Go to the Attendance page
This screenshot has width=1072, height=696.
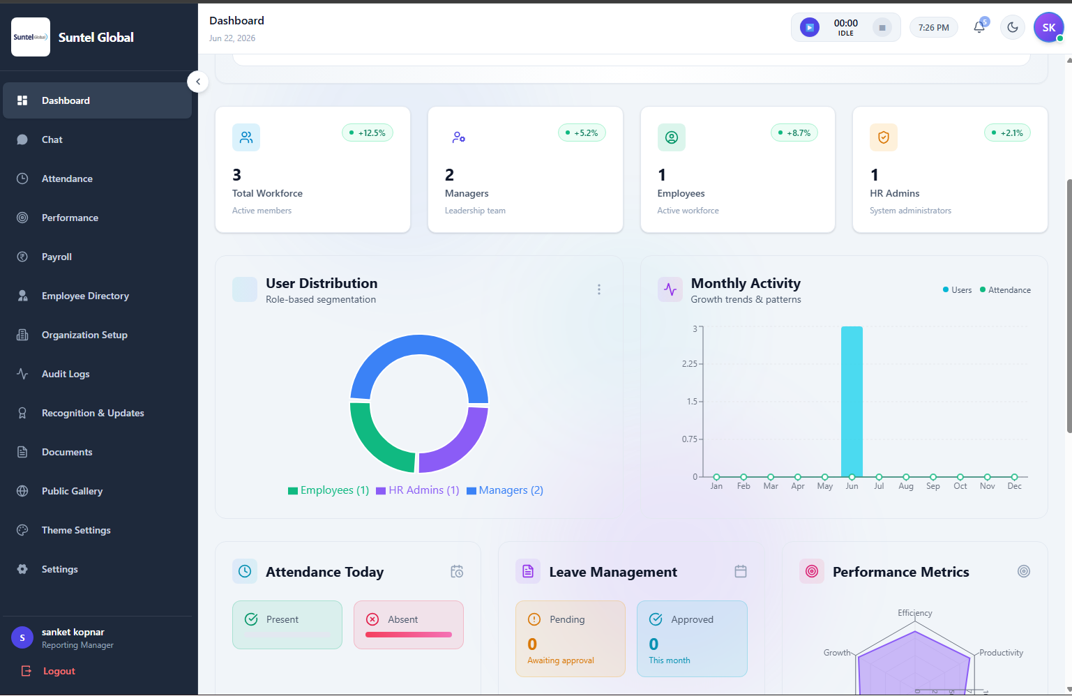click(x=97, y=179)
